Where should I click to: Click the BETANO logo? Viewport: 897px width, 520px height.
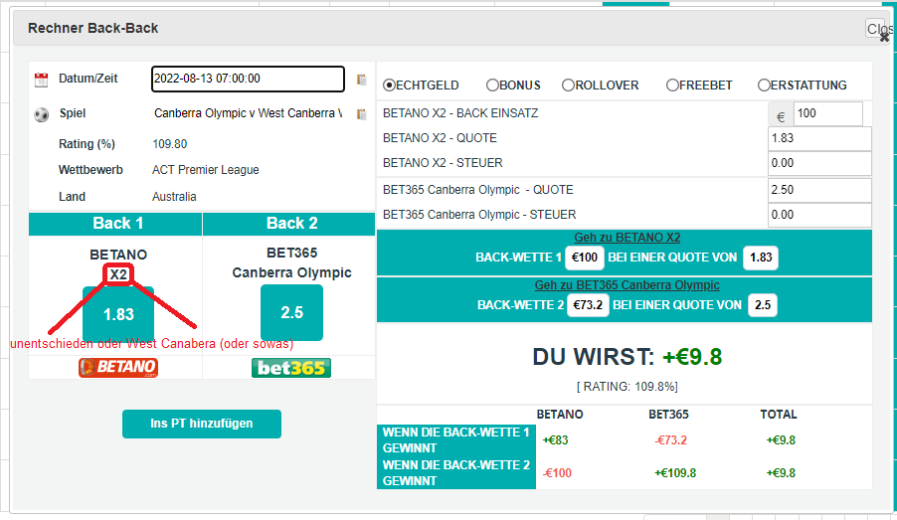point(118,367)
